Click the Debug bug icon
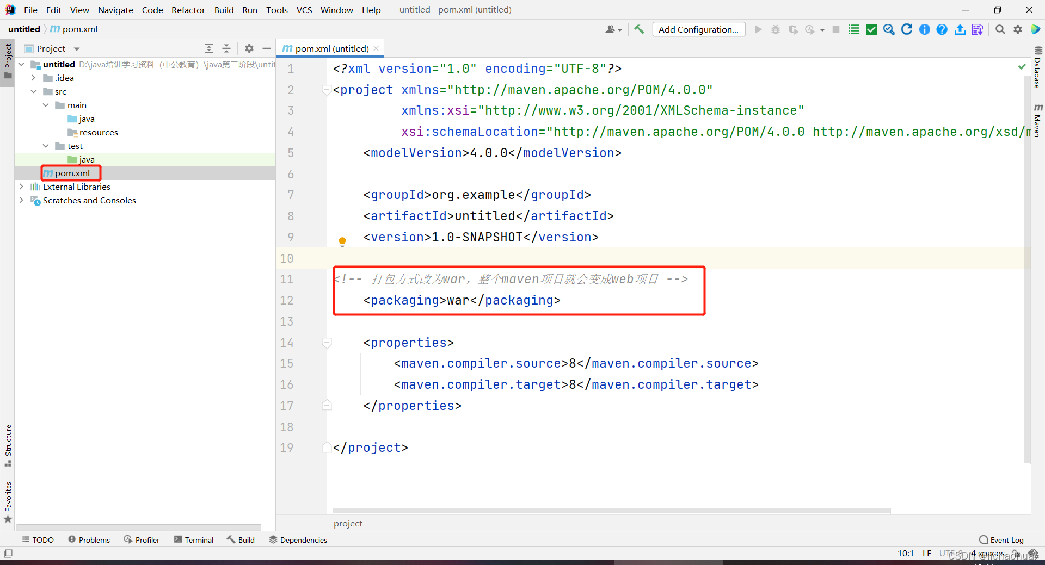The width and height of the screenshot is (1045, 565). tap(776, 29)
